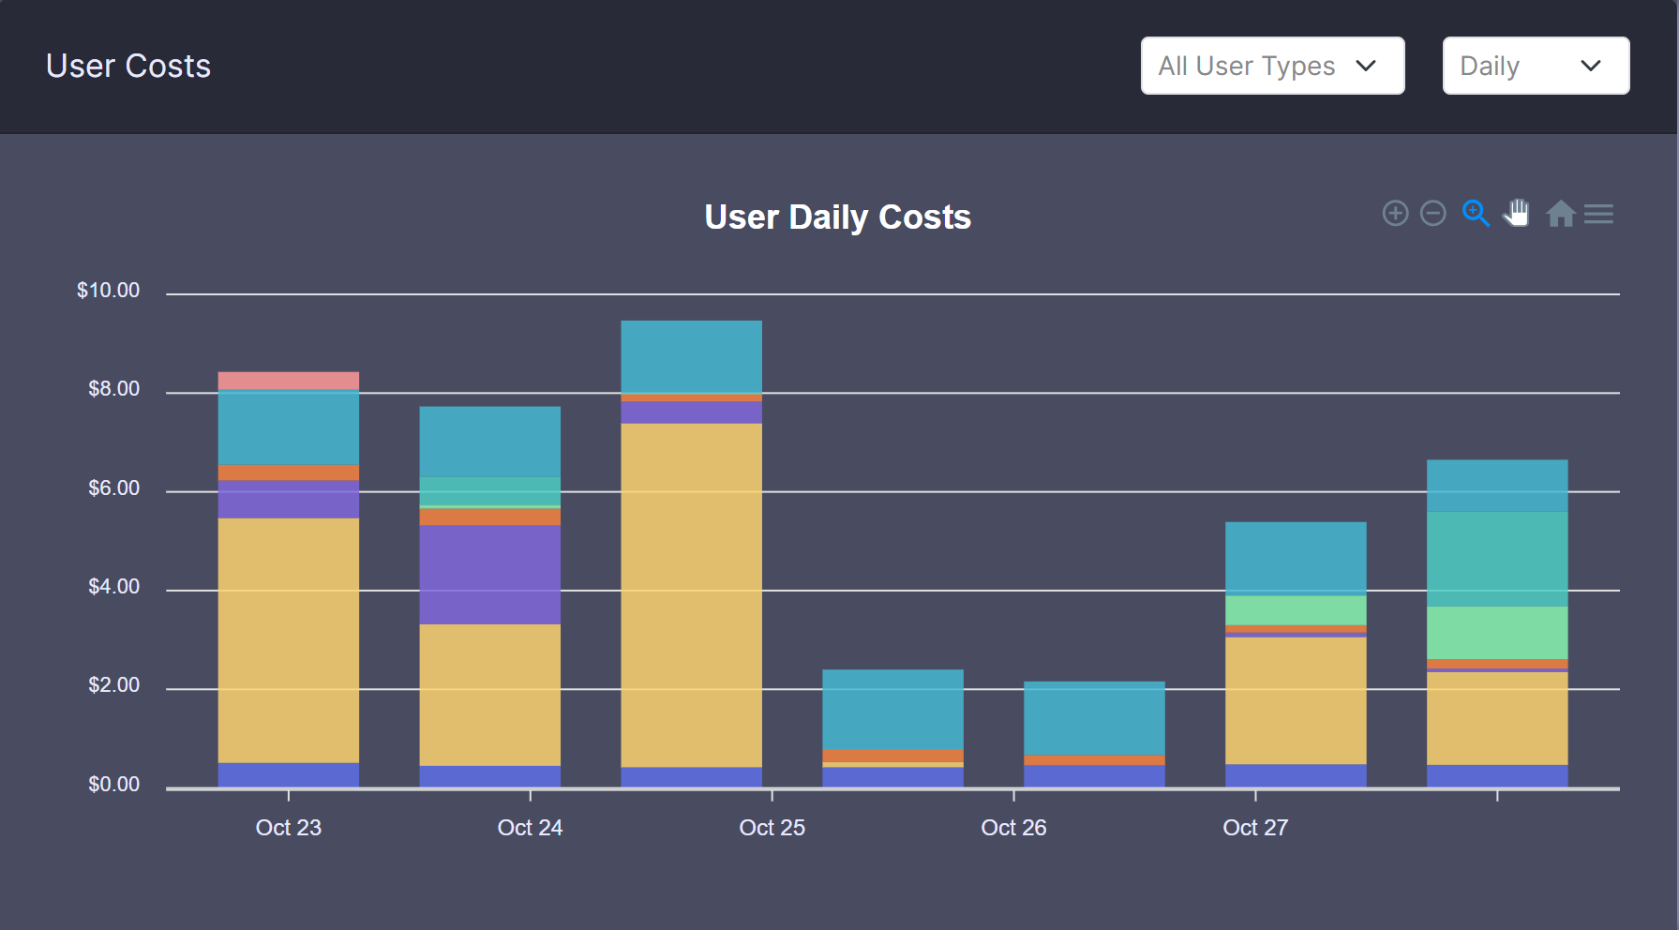Click the User Costs header title
Screen dimensions: 1679x930
pyautogui.click(x=127, y=66)
